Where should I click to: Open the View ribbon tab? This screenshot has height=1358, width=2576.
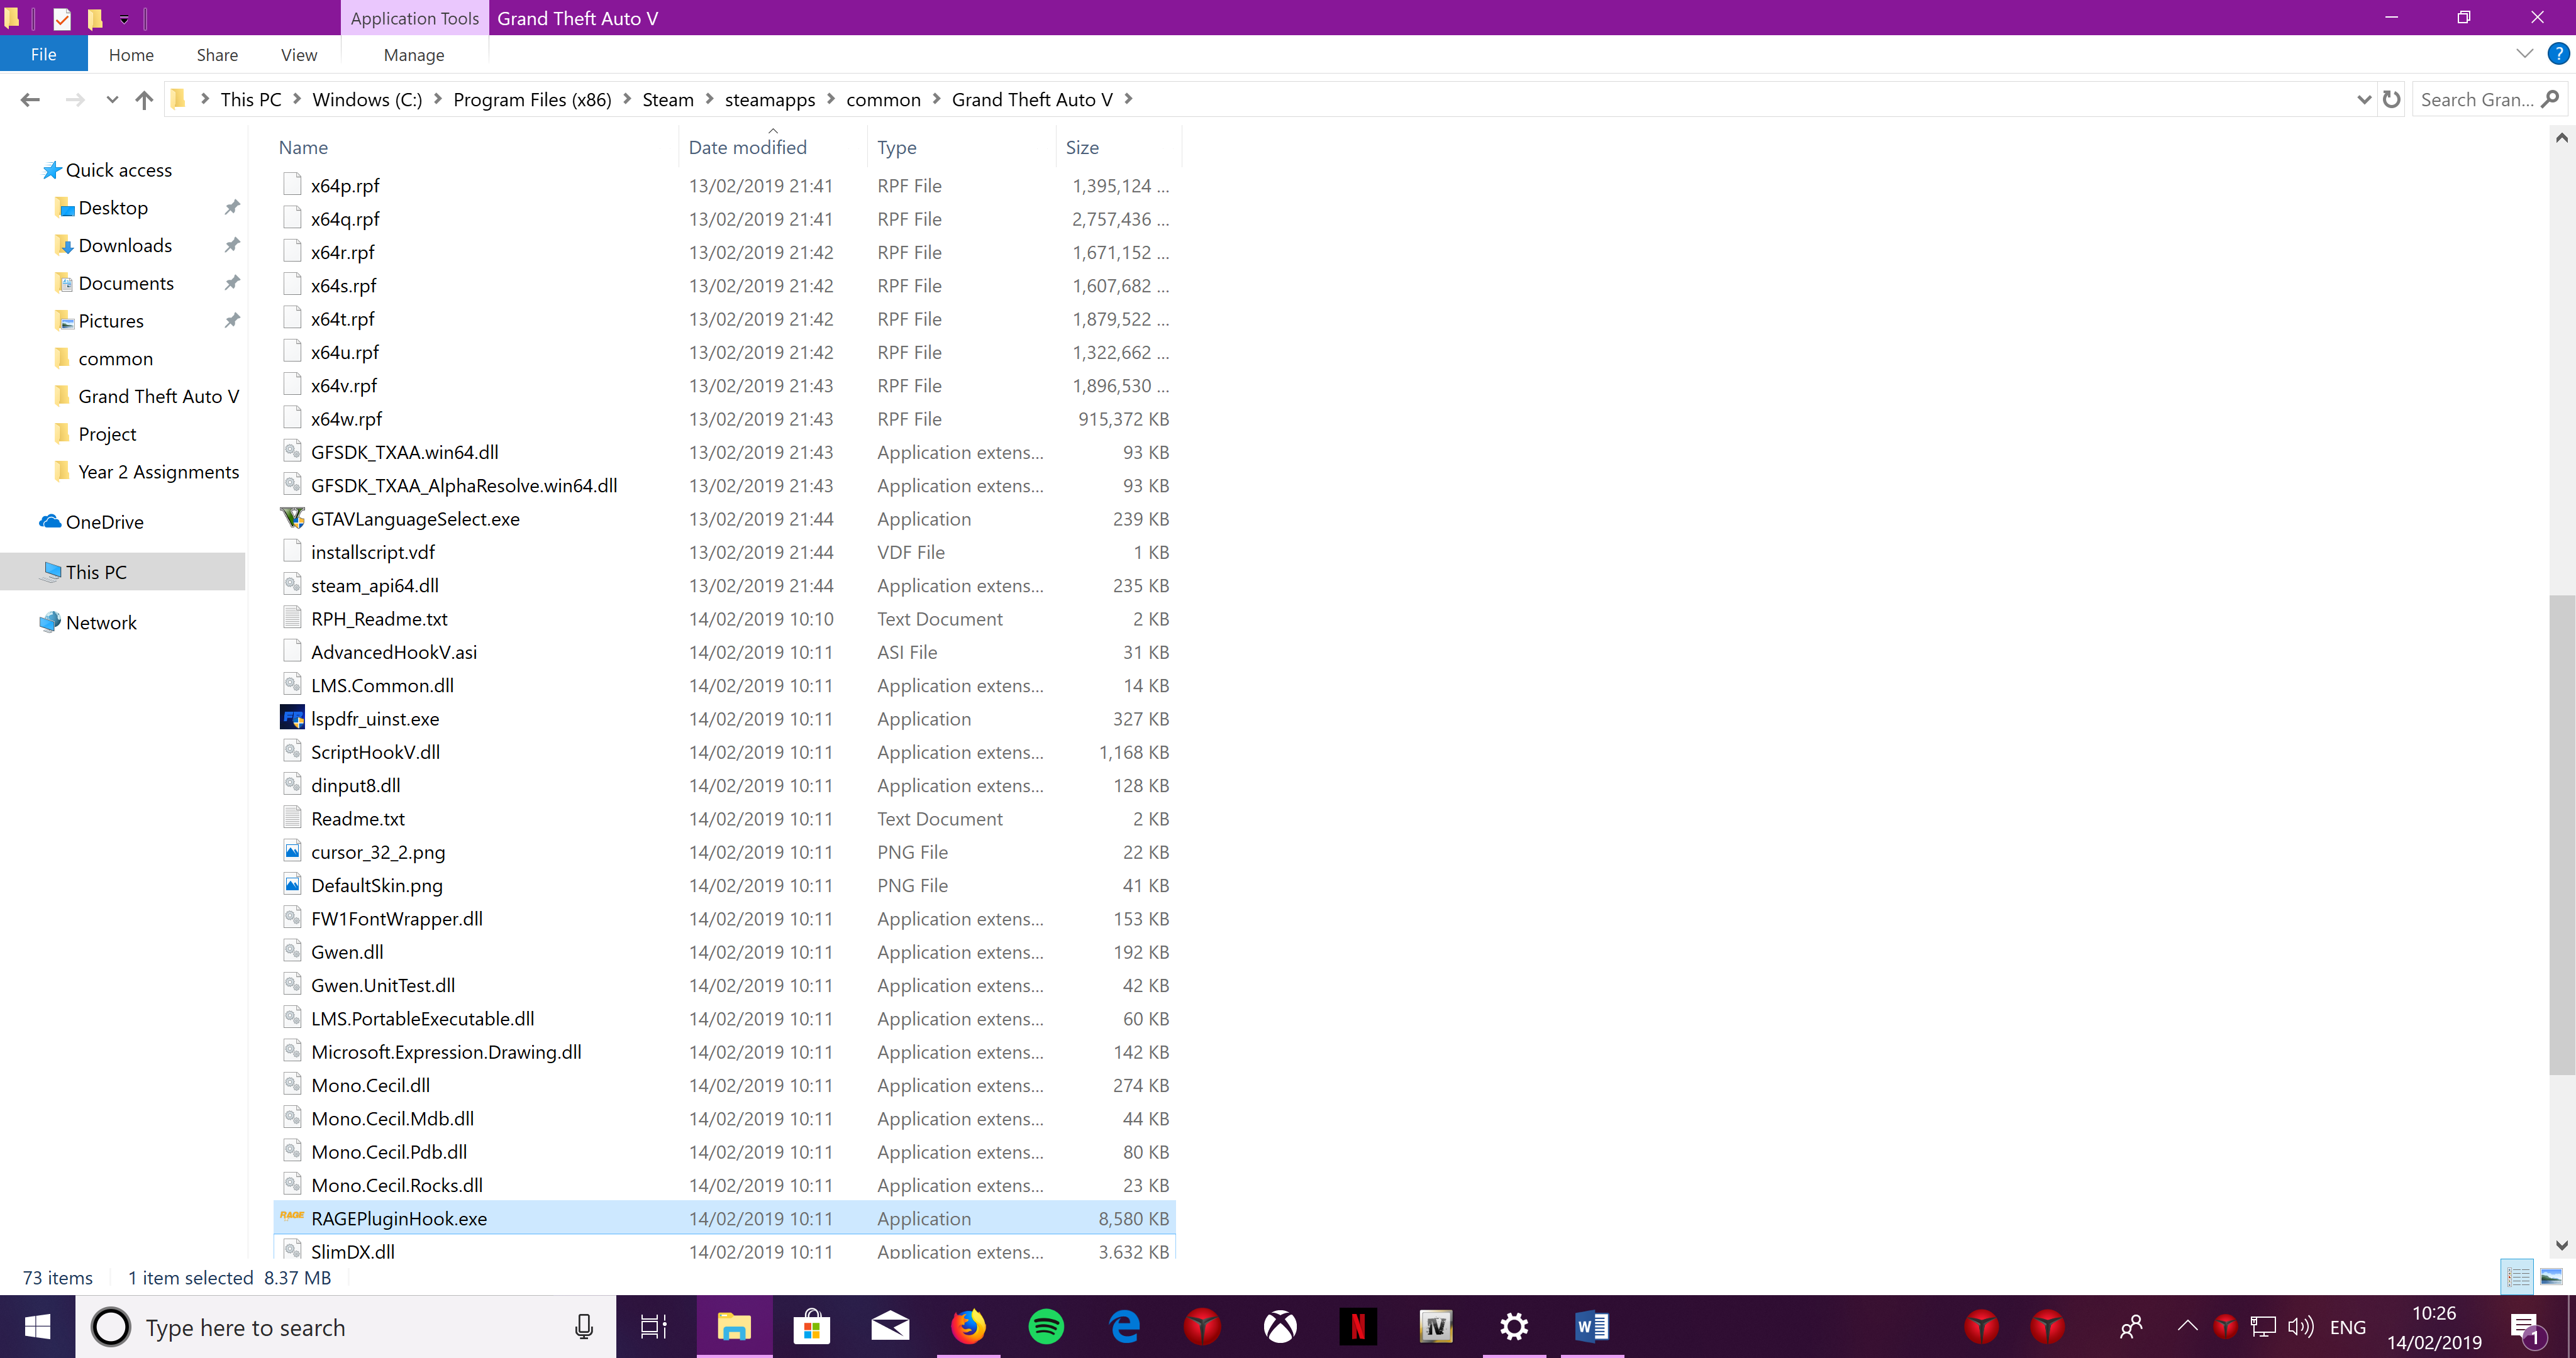click(x=298, y=55)
